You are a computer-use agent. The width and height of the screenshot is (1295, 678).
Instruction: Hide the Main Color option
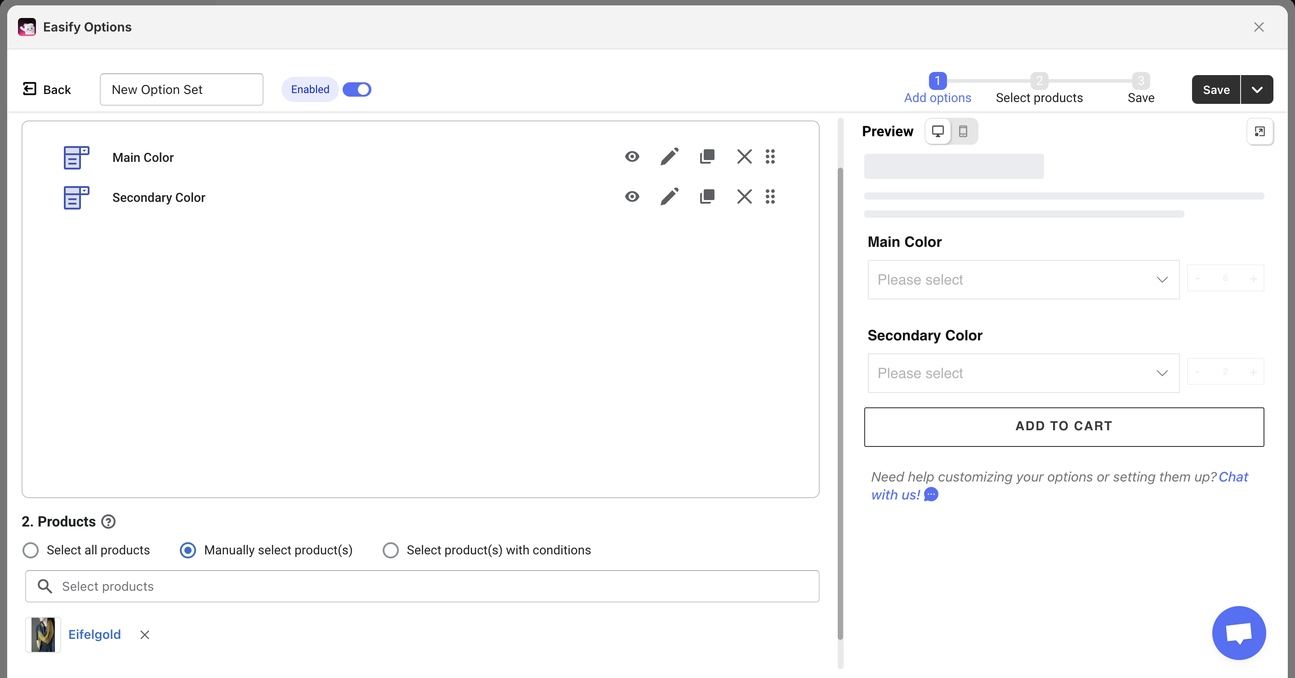click(632, 157)
